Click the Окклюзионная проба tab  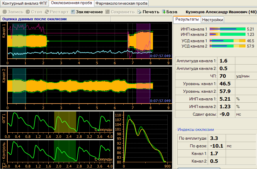point(72,4)
